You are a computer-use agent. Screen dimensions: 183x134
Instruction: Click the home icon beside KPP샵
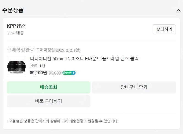[x=23, y=27]
